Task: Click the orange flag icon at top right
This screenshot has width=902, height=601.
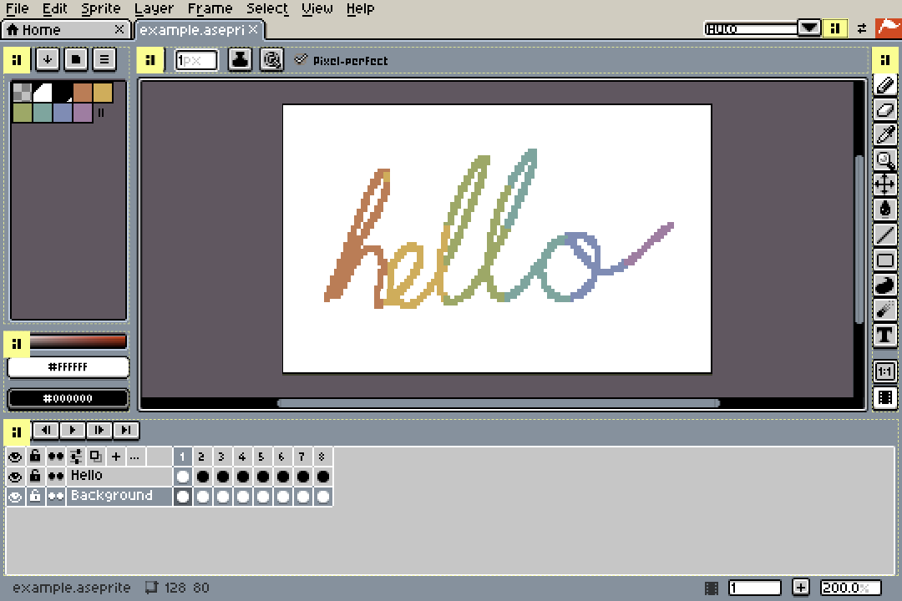Action: pos(889,28)
